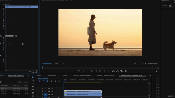Click the Extract button

coord(117,71)
